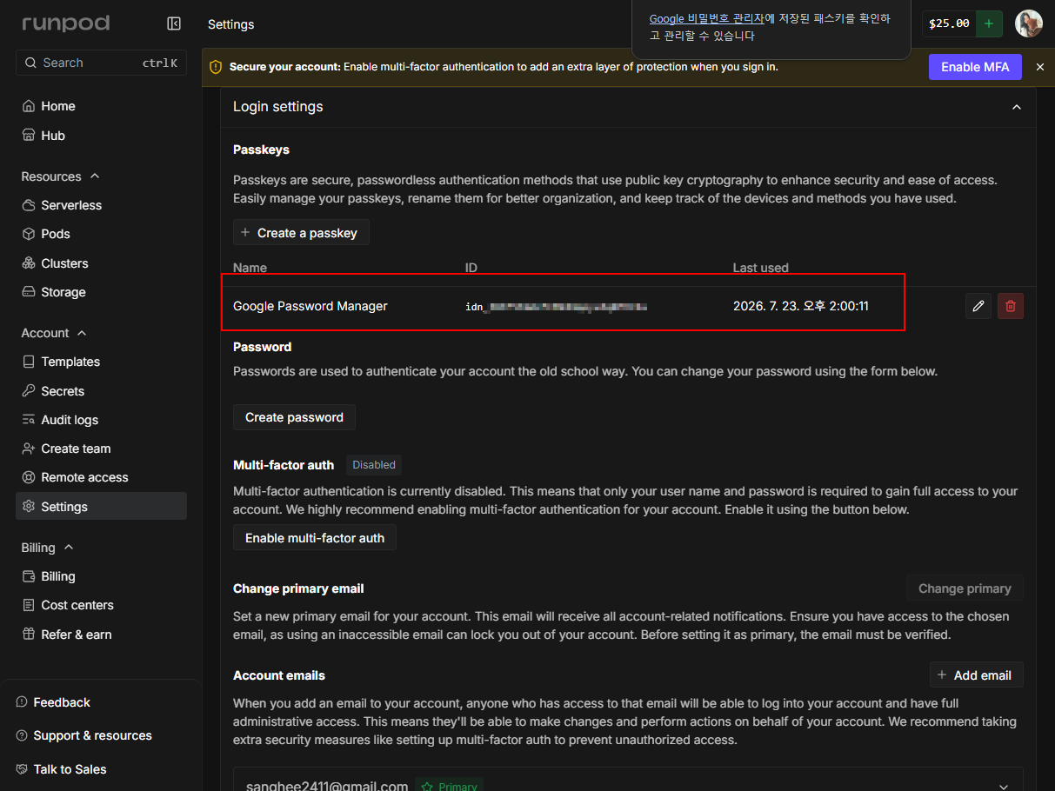Click the Audit logs icon
Image resolution: width=1055 pixels, height=791 pixels.
click(x=28, y=420)
